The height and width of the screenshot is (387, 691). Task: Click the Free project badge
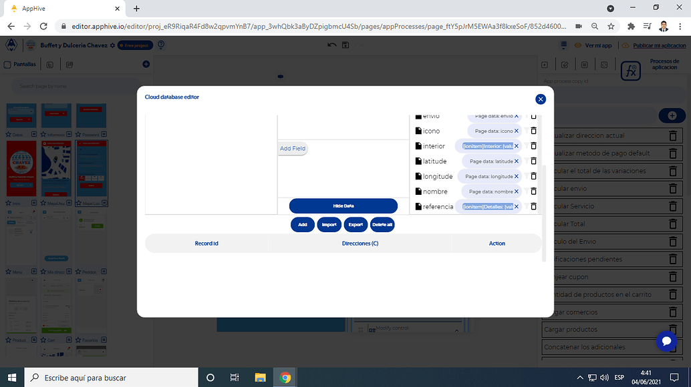click(135, 45)
